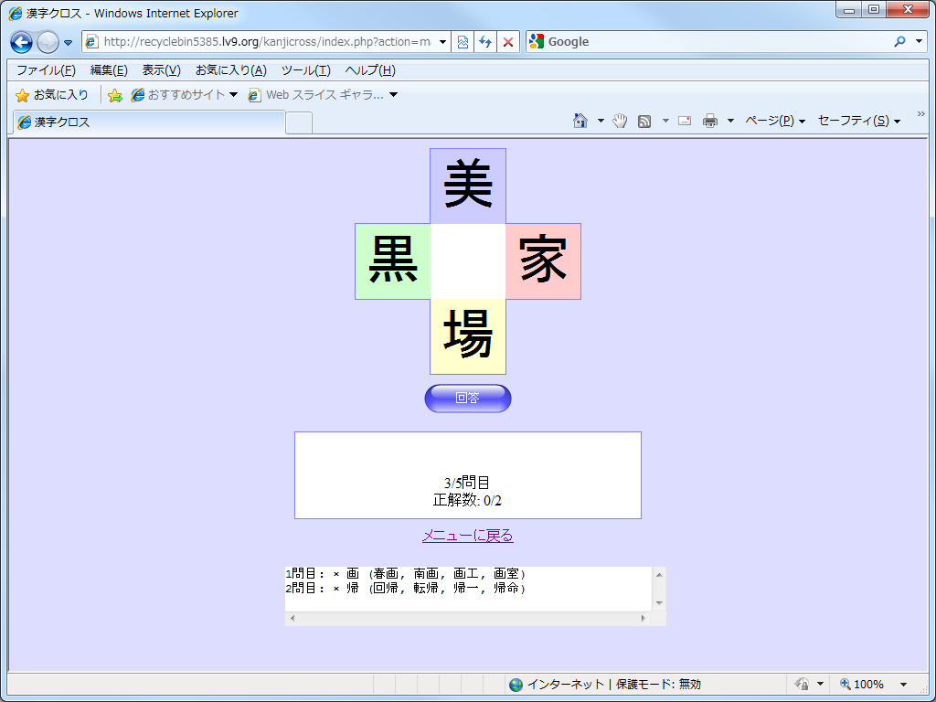Click the results box horizontal scrollbar

(467, 620)
